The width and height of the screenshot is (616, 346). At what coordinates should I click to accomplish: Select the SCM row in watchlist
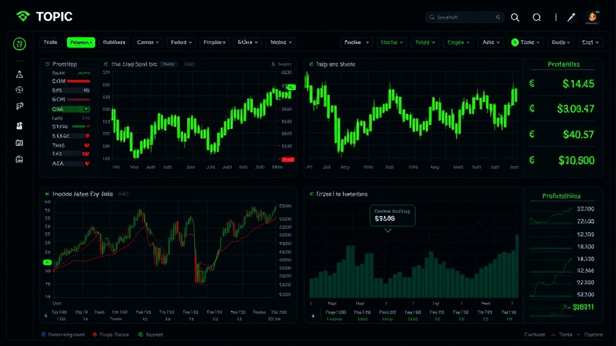click(71, 100)
